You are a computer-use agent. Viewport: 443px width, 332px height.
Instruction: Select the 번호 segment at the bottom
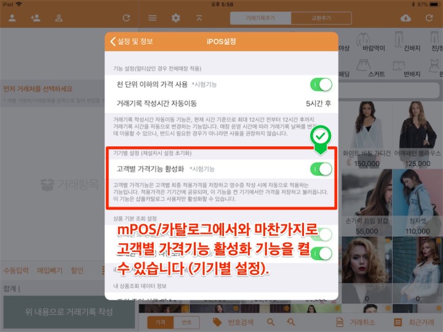click(x=186, y=322)
